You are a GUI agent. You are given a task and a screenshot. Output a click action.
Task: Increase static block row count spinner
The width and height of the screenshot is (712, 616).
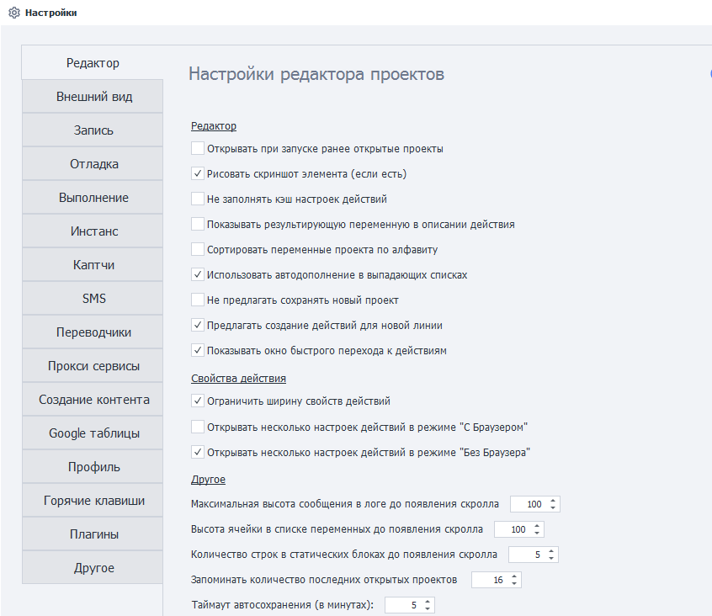coord(551,551)
